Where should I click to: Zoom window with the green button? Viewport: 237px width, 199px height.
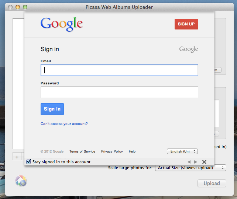(x=25, y=7)
